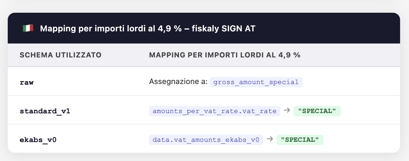
Task: Select the "raw" schema row label
Action: click(x=26, y=82)
